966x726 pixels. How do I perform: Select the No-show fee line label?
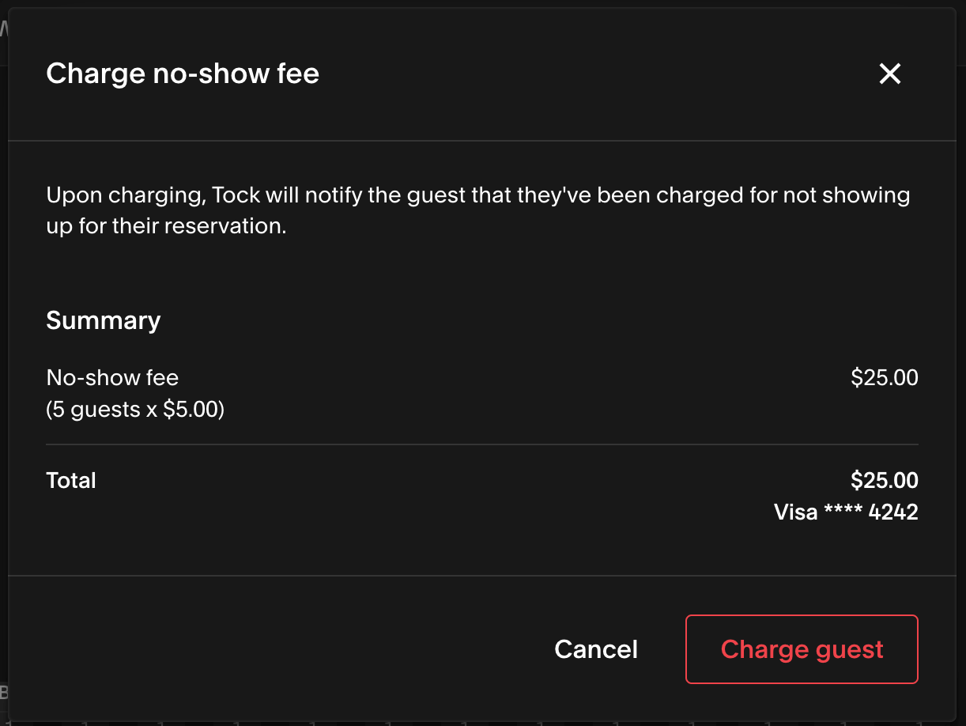coord(112,377)
